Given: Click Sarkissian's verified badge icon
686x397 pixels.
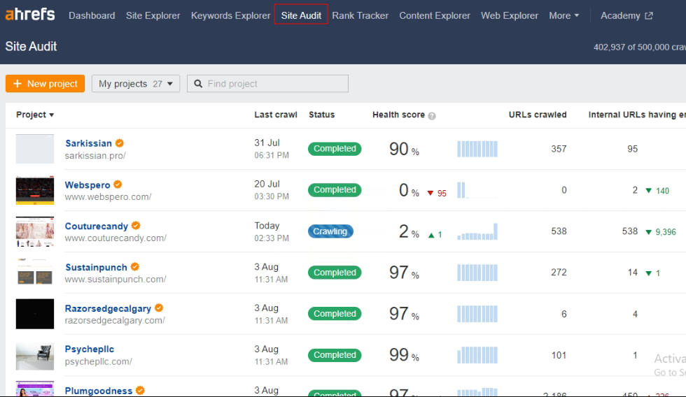Looking at the screenshot, I should pos(120,143).
